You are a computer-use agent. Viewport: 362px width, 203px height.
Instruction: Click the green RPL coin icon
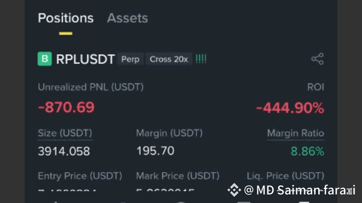coord(45,59)
